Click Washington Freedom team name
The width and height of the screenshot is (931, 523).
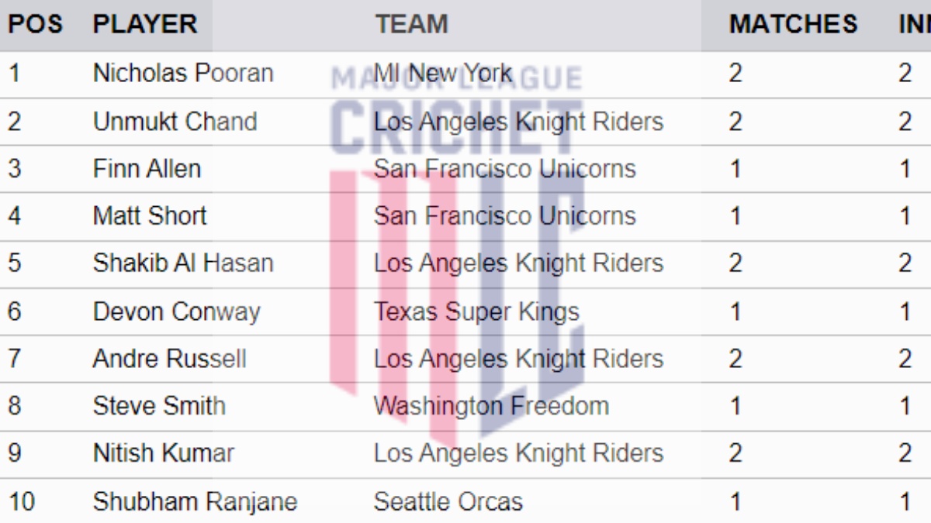point(491,406)
